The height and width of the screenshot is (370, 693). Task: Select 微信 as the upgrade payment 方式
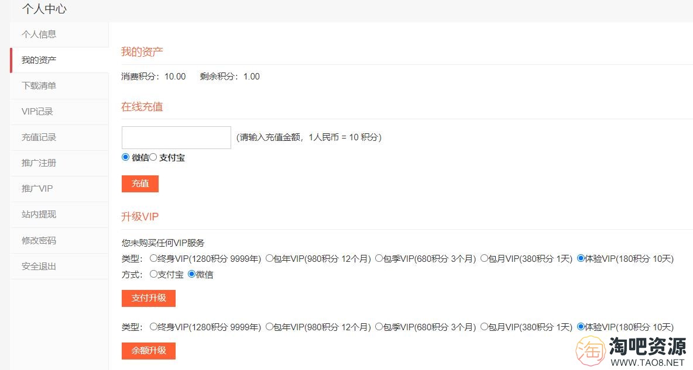191,274
